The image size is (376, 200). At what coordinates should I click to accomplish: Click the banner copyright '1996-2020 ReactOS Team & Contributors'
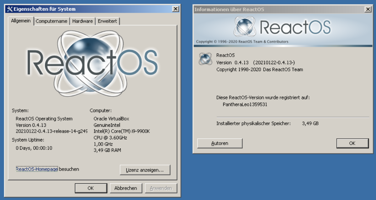click(x=253, y=42)
